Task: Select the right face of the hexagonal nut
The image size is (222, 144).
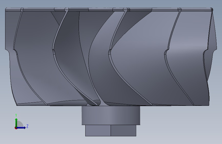Action: tap(123, 130)
